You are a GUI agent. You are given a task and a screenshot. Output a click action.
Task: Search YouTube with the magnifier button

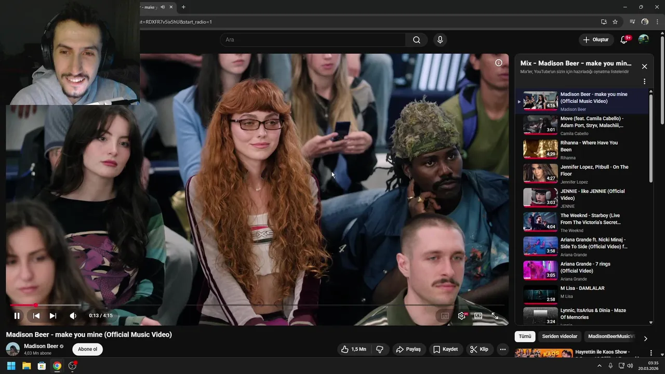[x=417, y=40]
